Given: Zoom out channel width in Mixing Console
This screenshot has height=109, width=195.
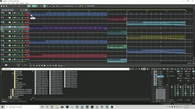Looking at the screenshot, I should 157,101.
